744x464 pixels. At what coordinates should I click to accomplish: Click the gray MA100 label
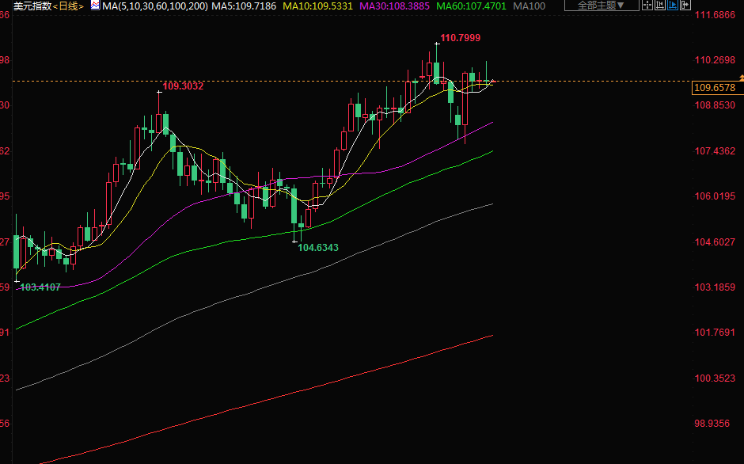pos(529,6)
